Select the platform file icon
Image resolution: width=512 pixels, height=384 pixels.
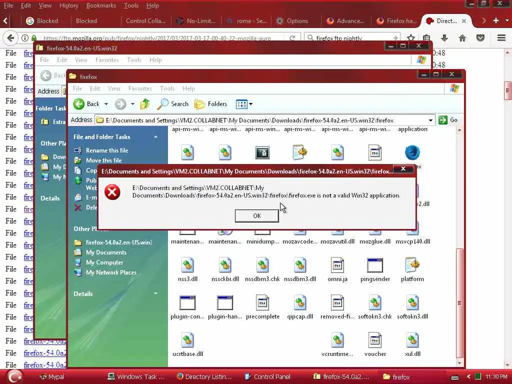[x=412, y=265]
